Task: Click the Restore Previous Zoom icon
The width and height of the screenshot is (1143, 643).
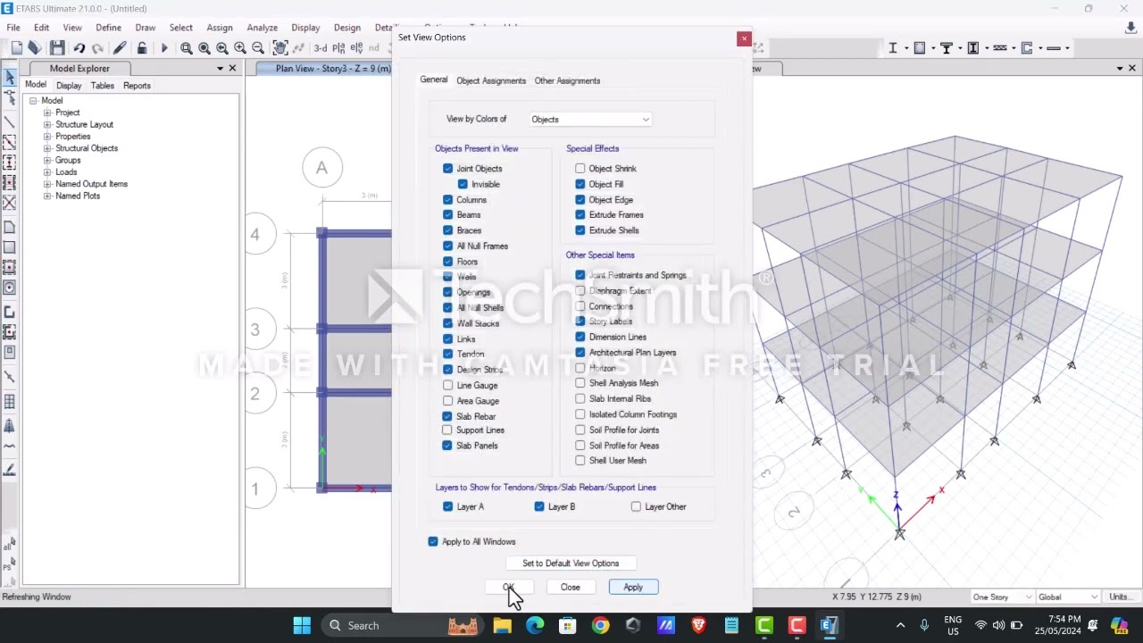Action: pos(222,48)
